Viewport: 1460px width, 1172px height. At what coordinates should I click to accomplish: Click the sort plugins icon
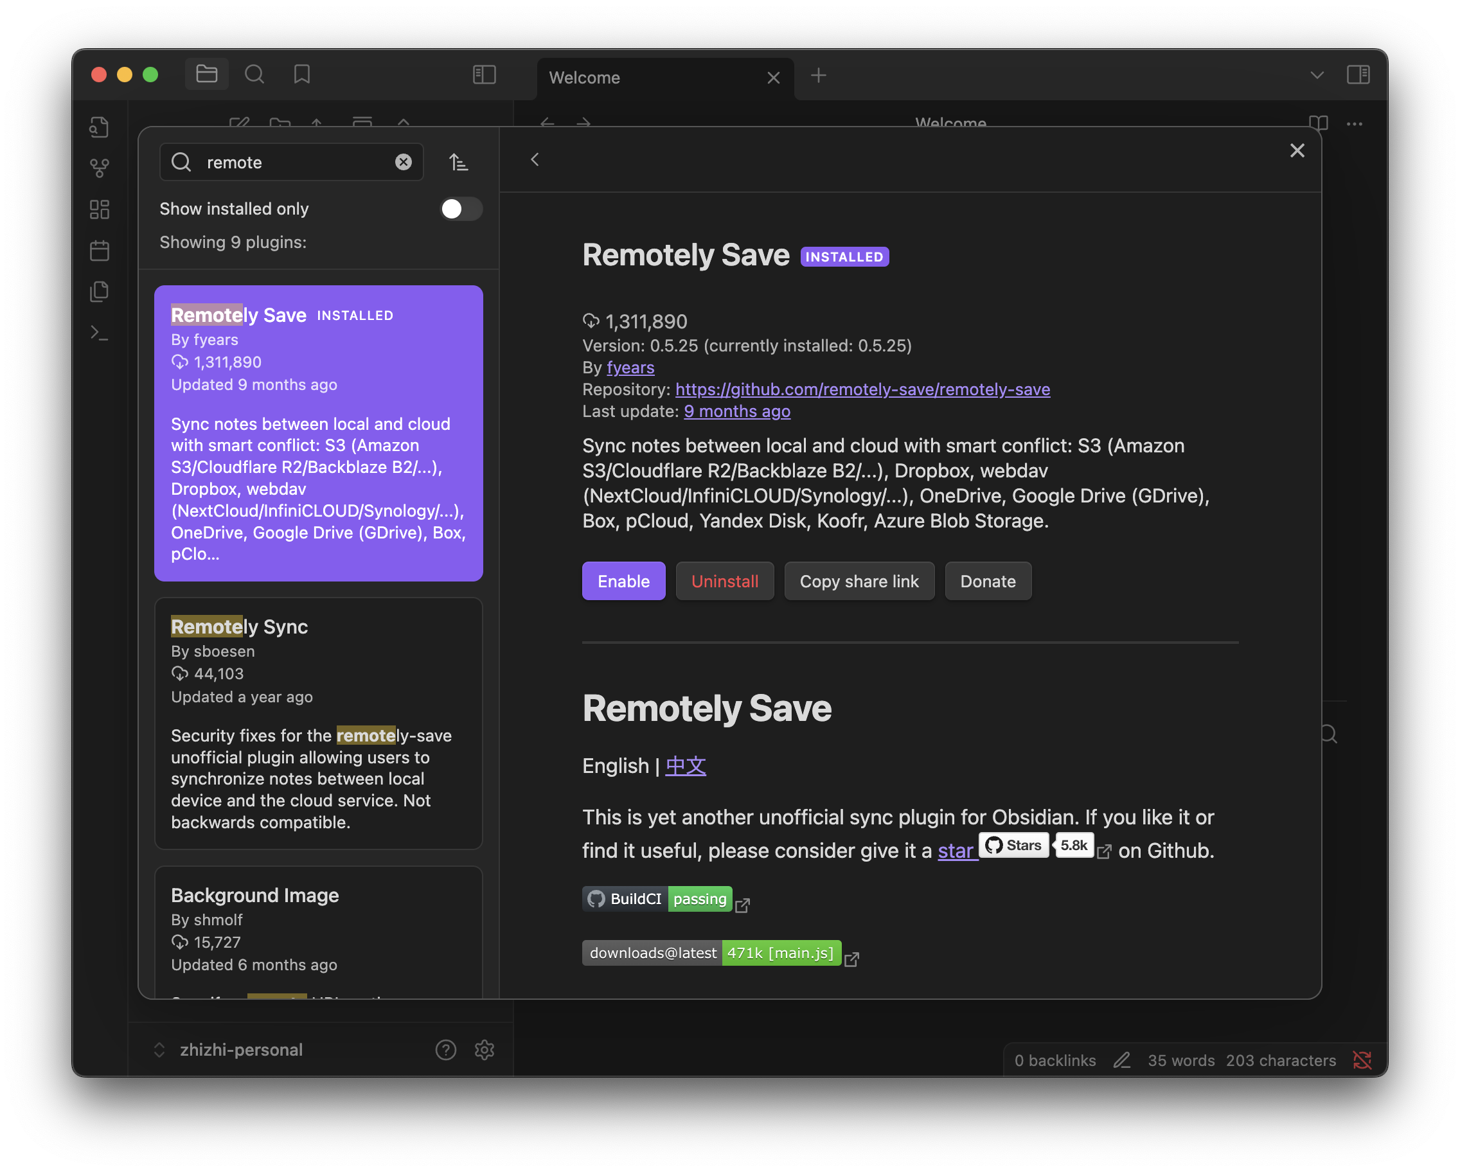(x=458, y=163)
